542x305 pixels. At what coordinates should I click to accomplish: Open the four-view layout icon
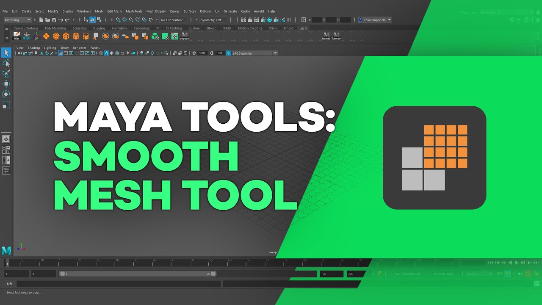click(6, 149)
